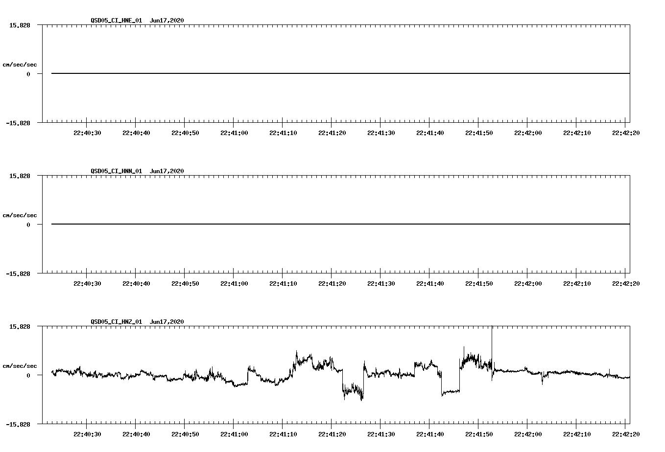Click the Jun17,2020 date on HNN plot
Image resolution: width=665 pixels, height=452 pixels.
click(x=167, y=171)
